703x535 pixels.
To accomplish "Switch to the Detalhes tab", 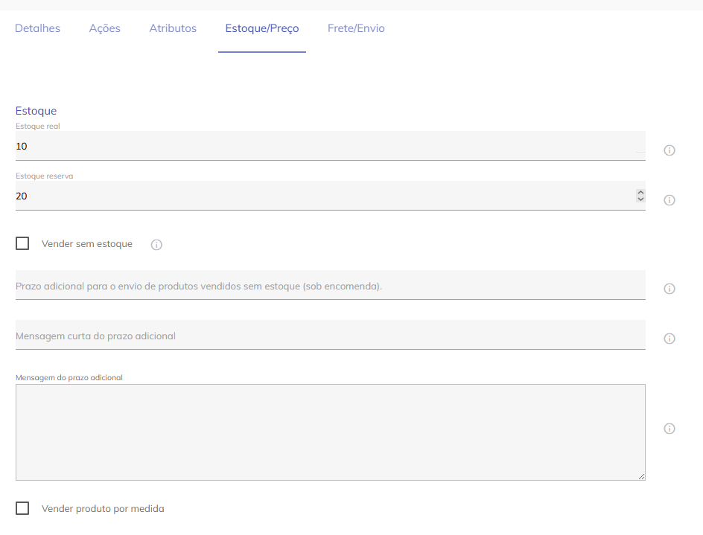I will 37,28.
